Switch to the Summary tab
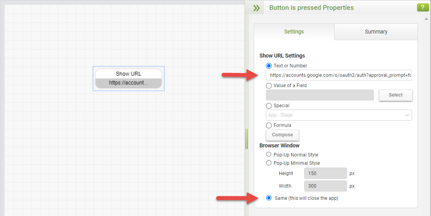431x216 pixels. coord(376,32)
